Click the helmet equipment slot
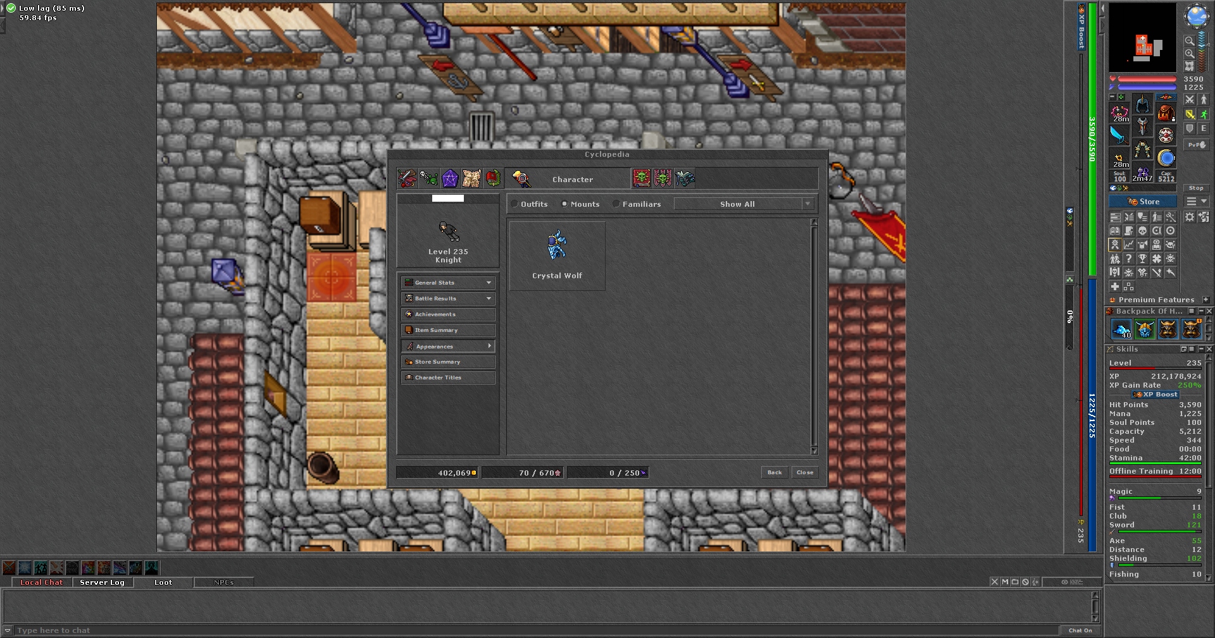Viewport: 1215px width, 638px height. point(1143,105)
